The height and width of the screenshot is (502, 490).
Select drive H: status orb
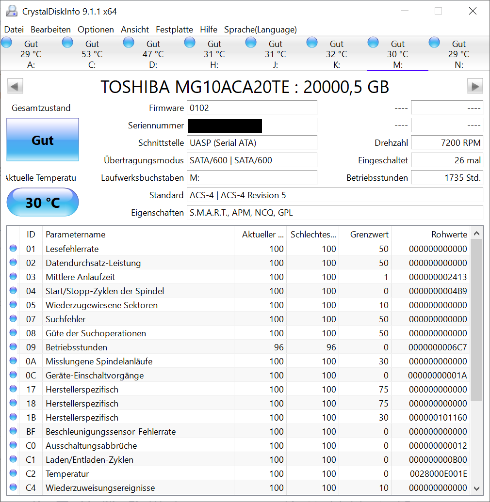click(x=190, y=42)
